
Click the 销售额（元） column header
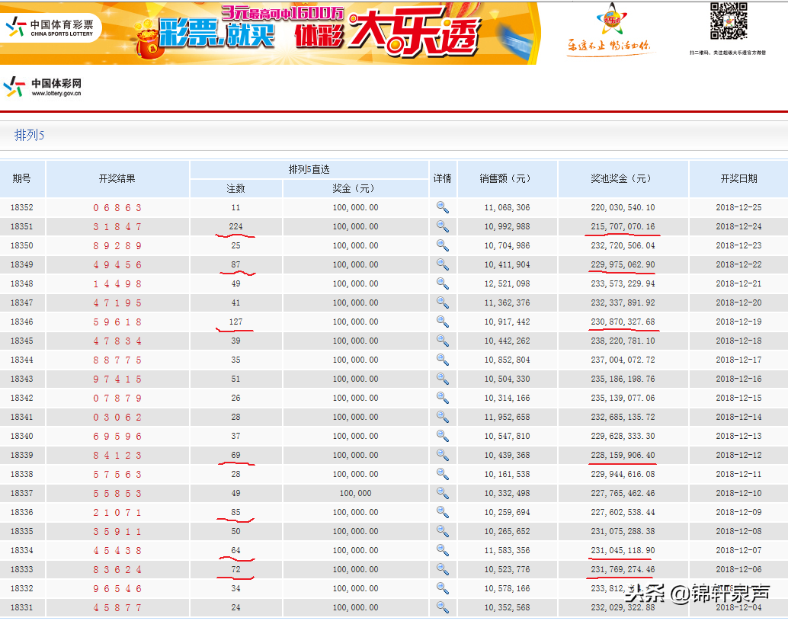[507, 178]
